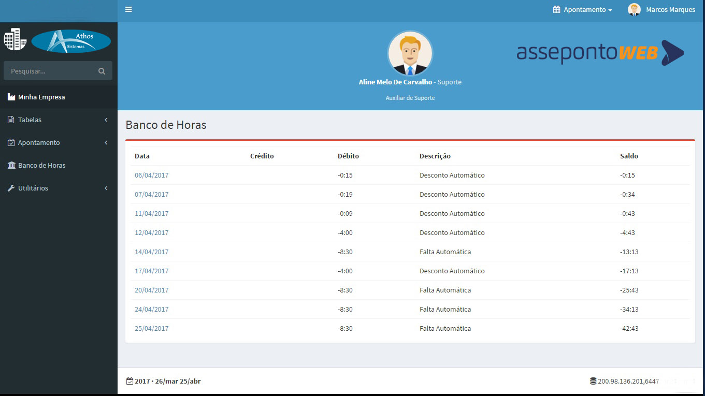Click the Saldo column header

629,156
